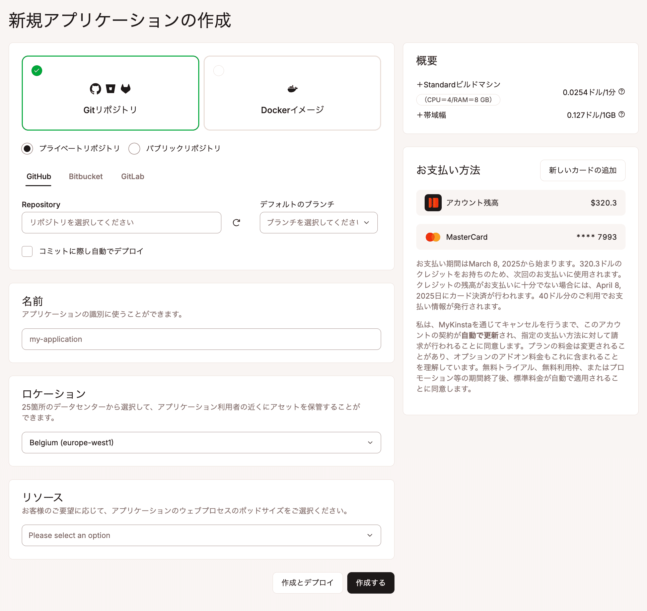The width and height of the screenshot is (647, 611).
Task: Click the (CPU=4/RAM=8 GB) spec badge
Action: point(458,100)
